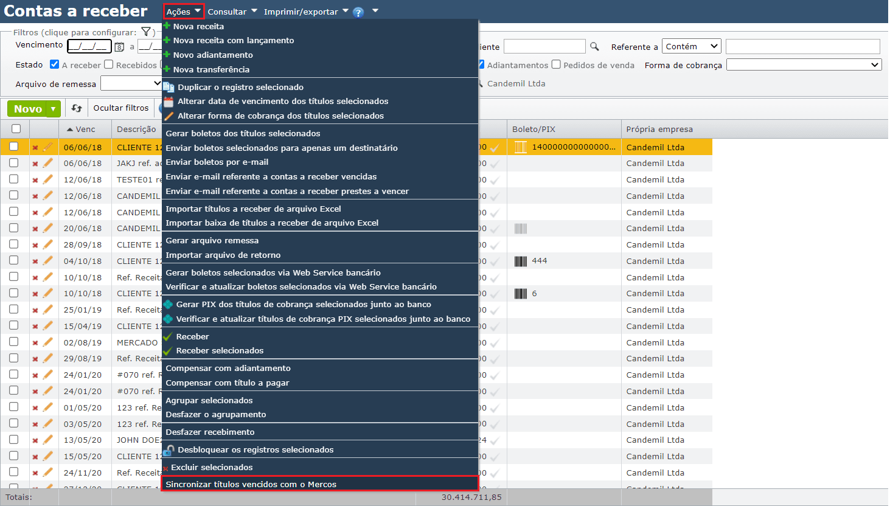Delete the 06/06/18 JAKJ row with its red X
The height and width of the screenshot is (506, 890).
point(35,164)
